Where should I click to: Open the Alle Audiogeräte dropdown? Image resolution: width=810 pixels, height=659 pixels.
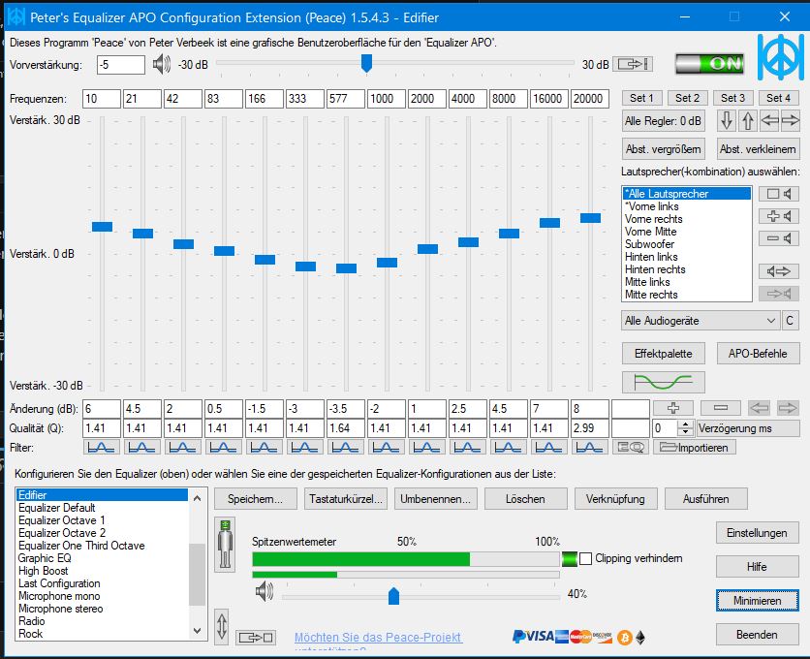700,321
